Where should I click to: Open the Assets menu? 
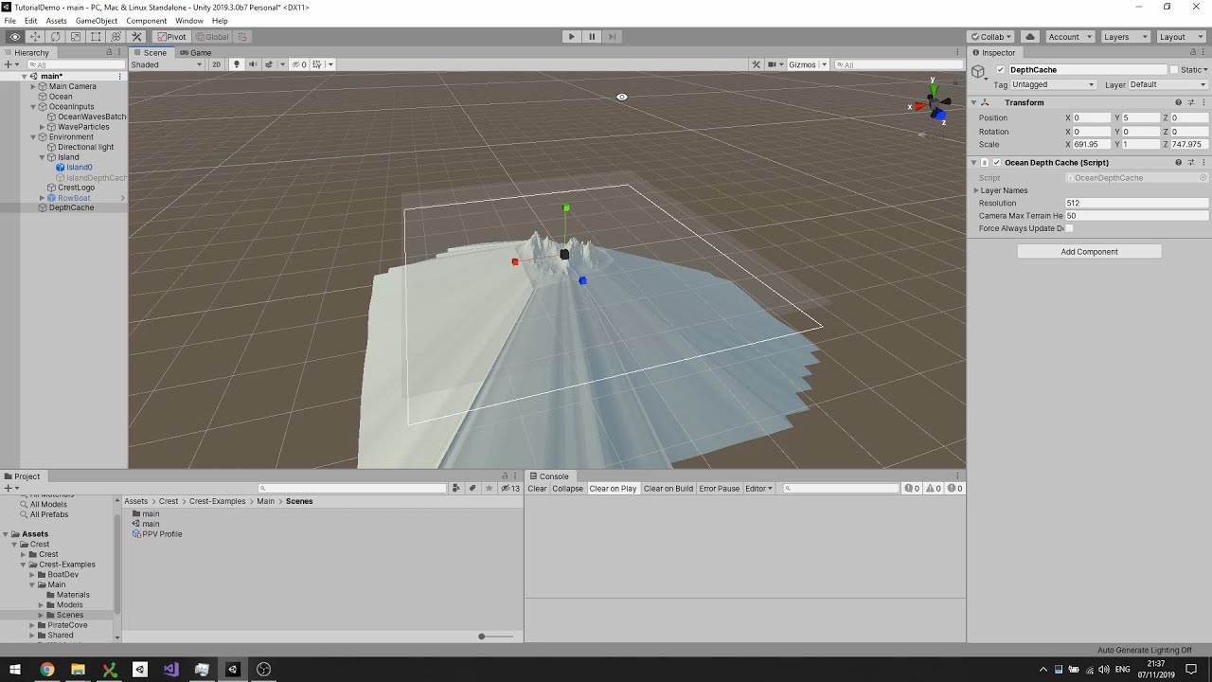56,21
